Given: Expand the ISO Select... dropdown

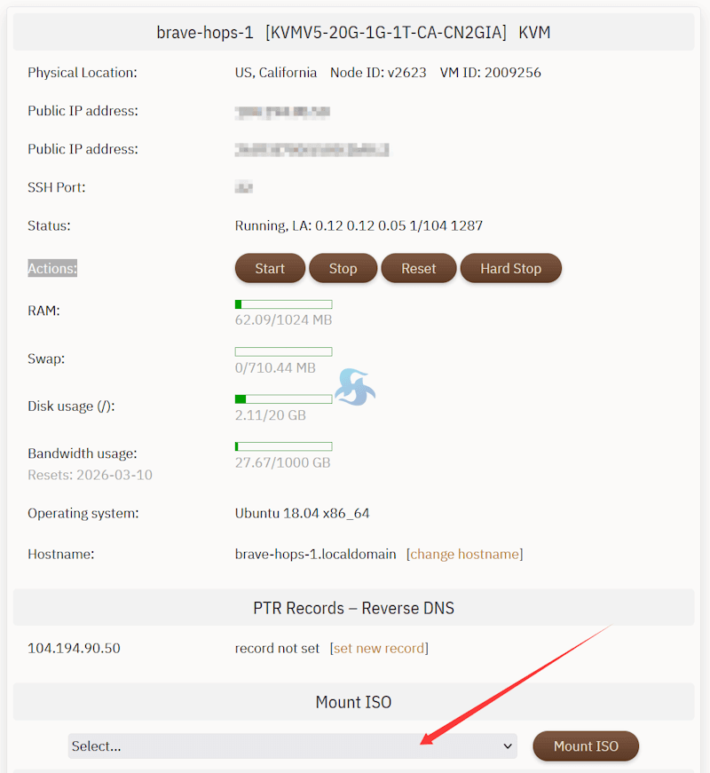Looking at the screenshot, I should pyautogui.click(x=292, y=745).
